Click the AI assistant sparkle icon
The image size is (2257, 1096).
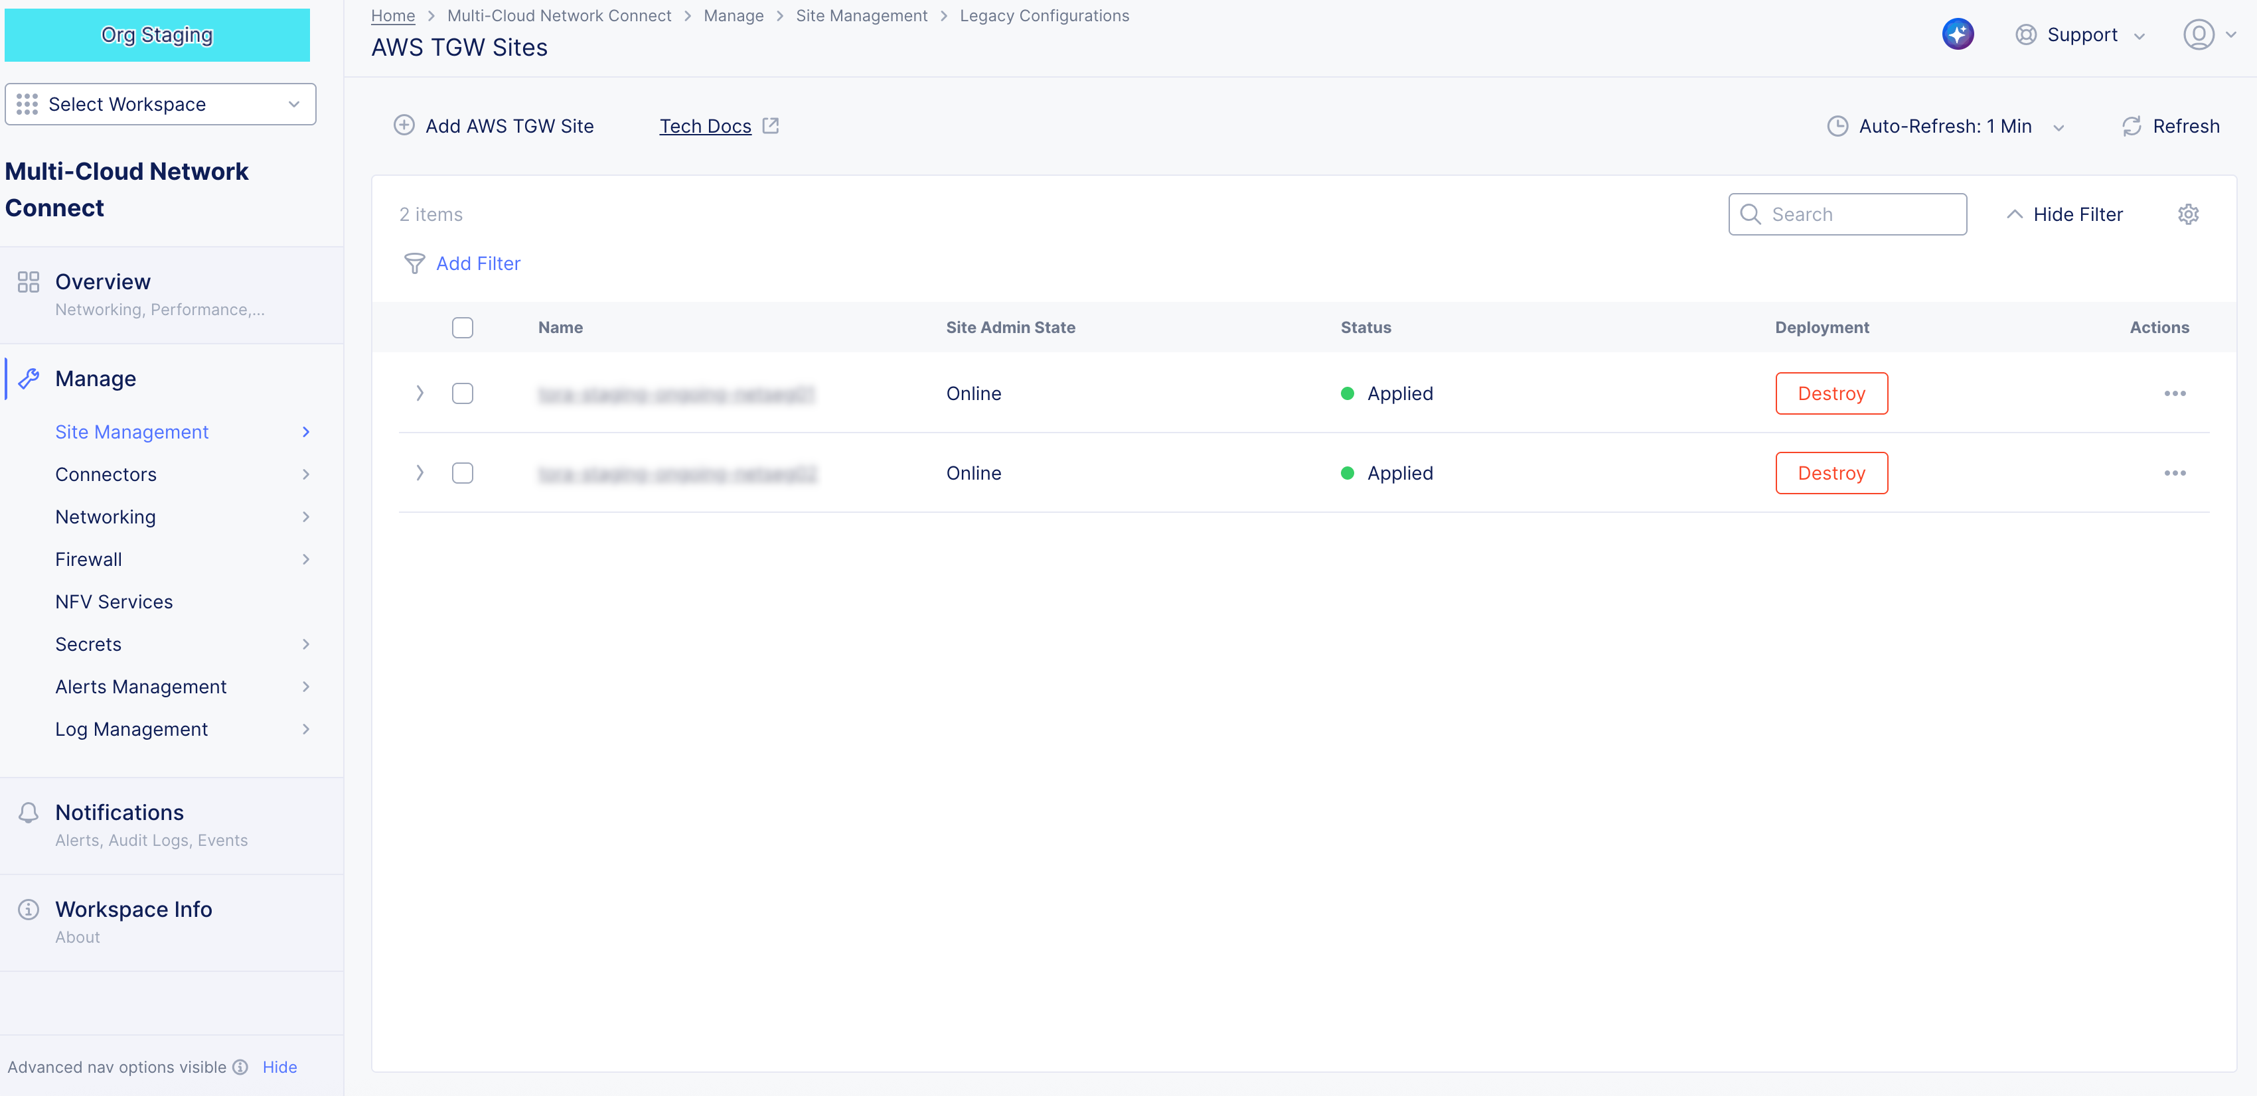click(x=1958, y=35)
